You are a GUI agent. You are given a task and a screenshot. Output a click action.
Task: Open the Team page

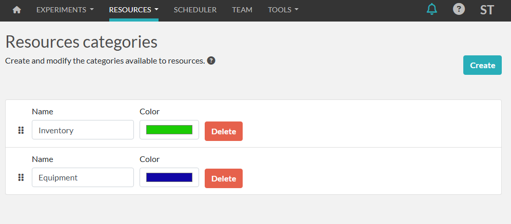242,10
